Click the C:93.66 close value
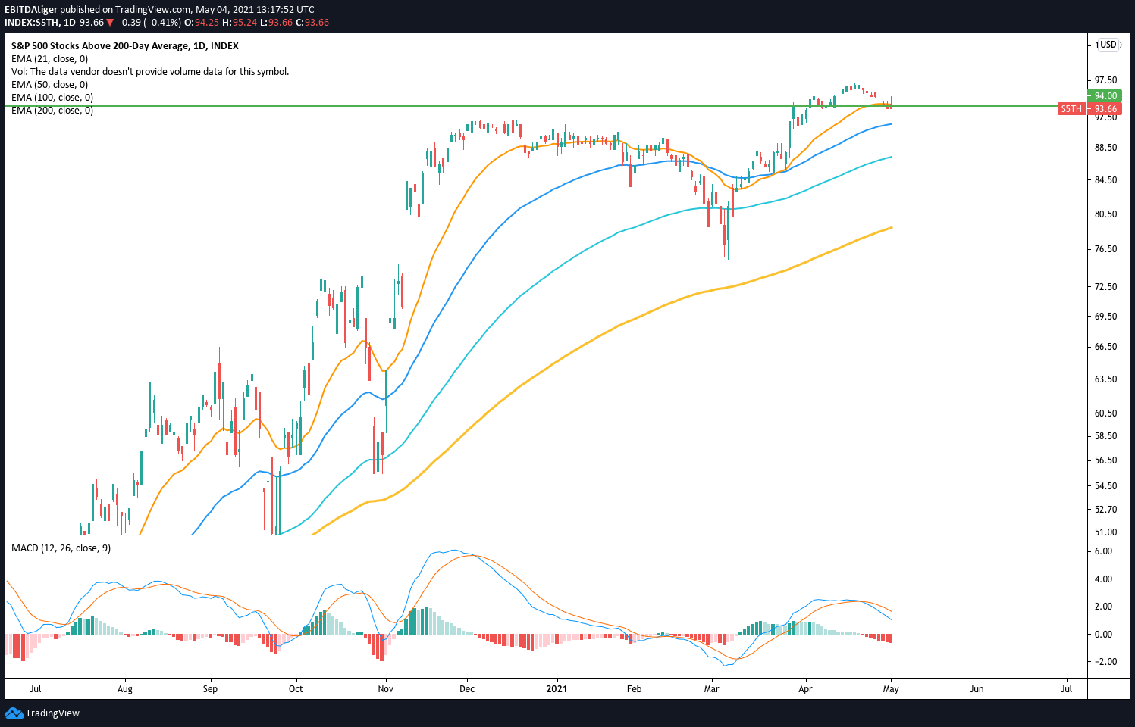 coord(312,23)
